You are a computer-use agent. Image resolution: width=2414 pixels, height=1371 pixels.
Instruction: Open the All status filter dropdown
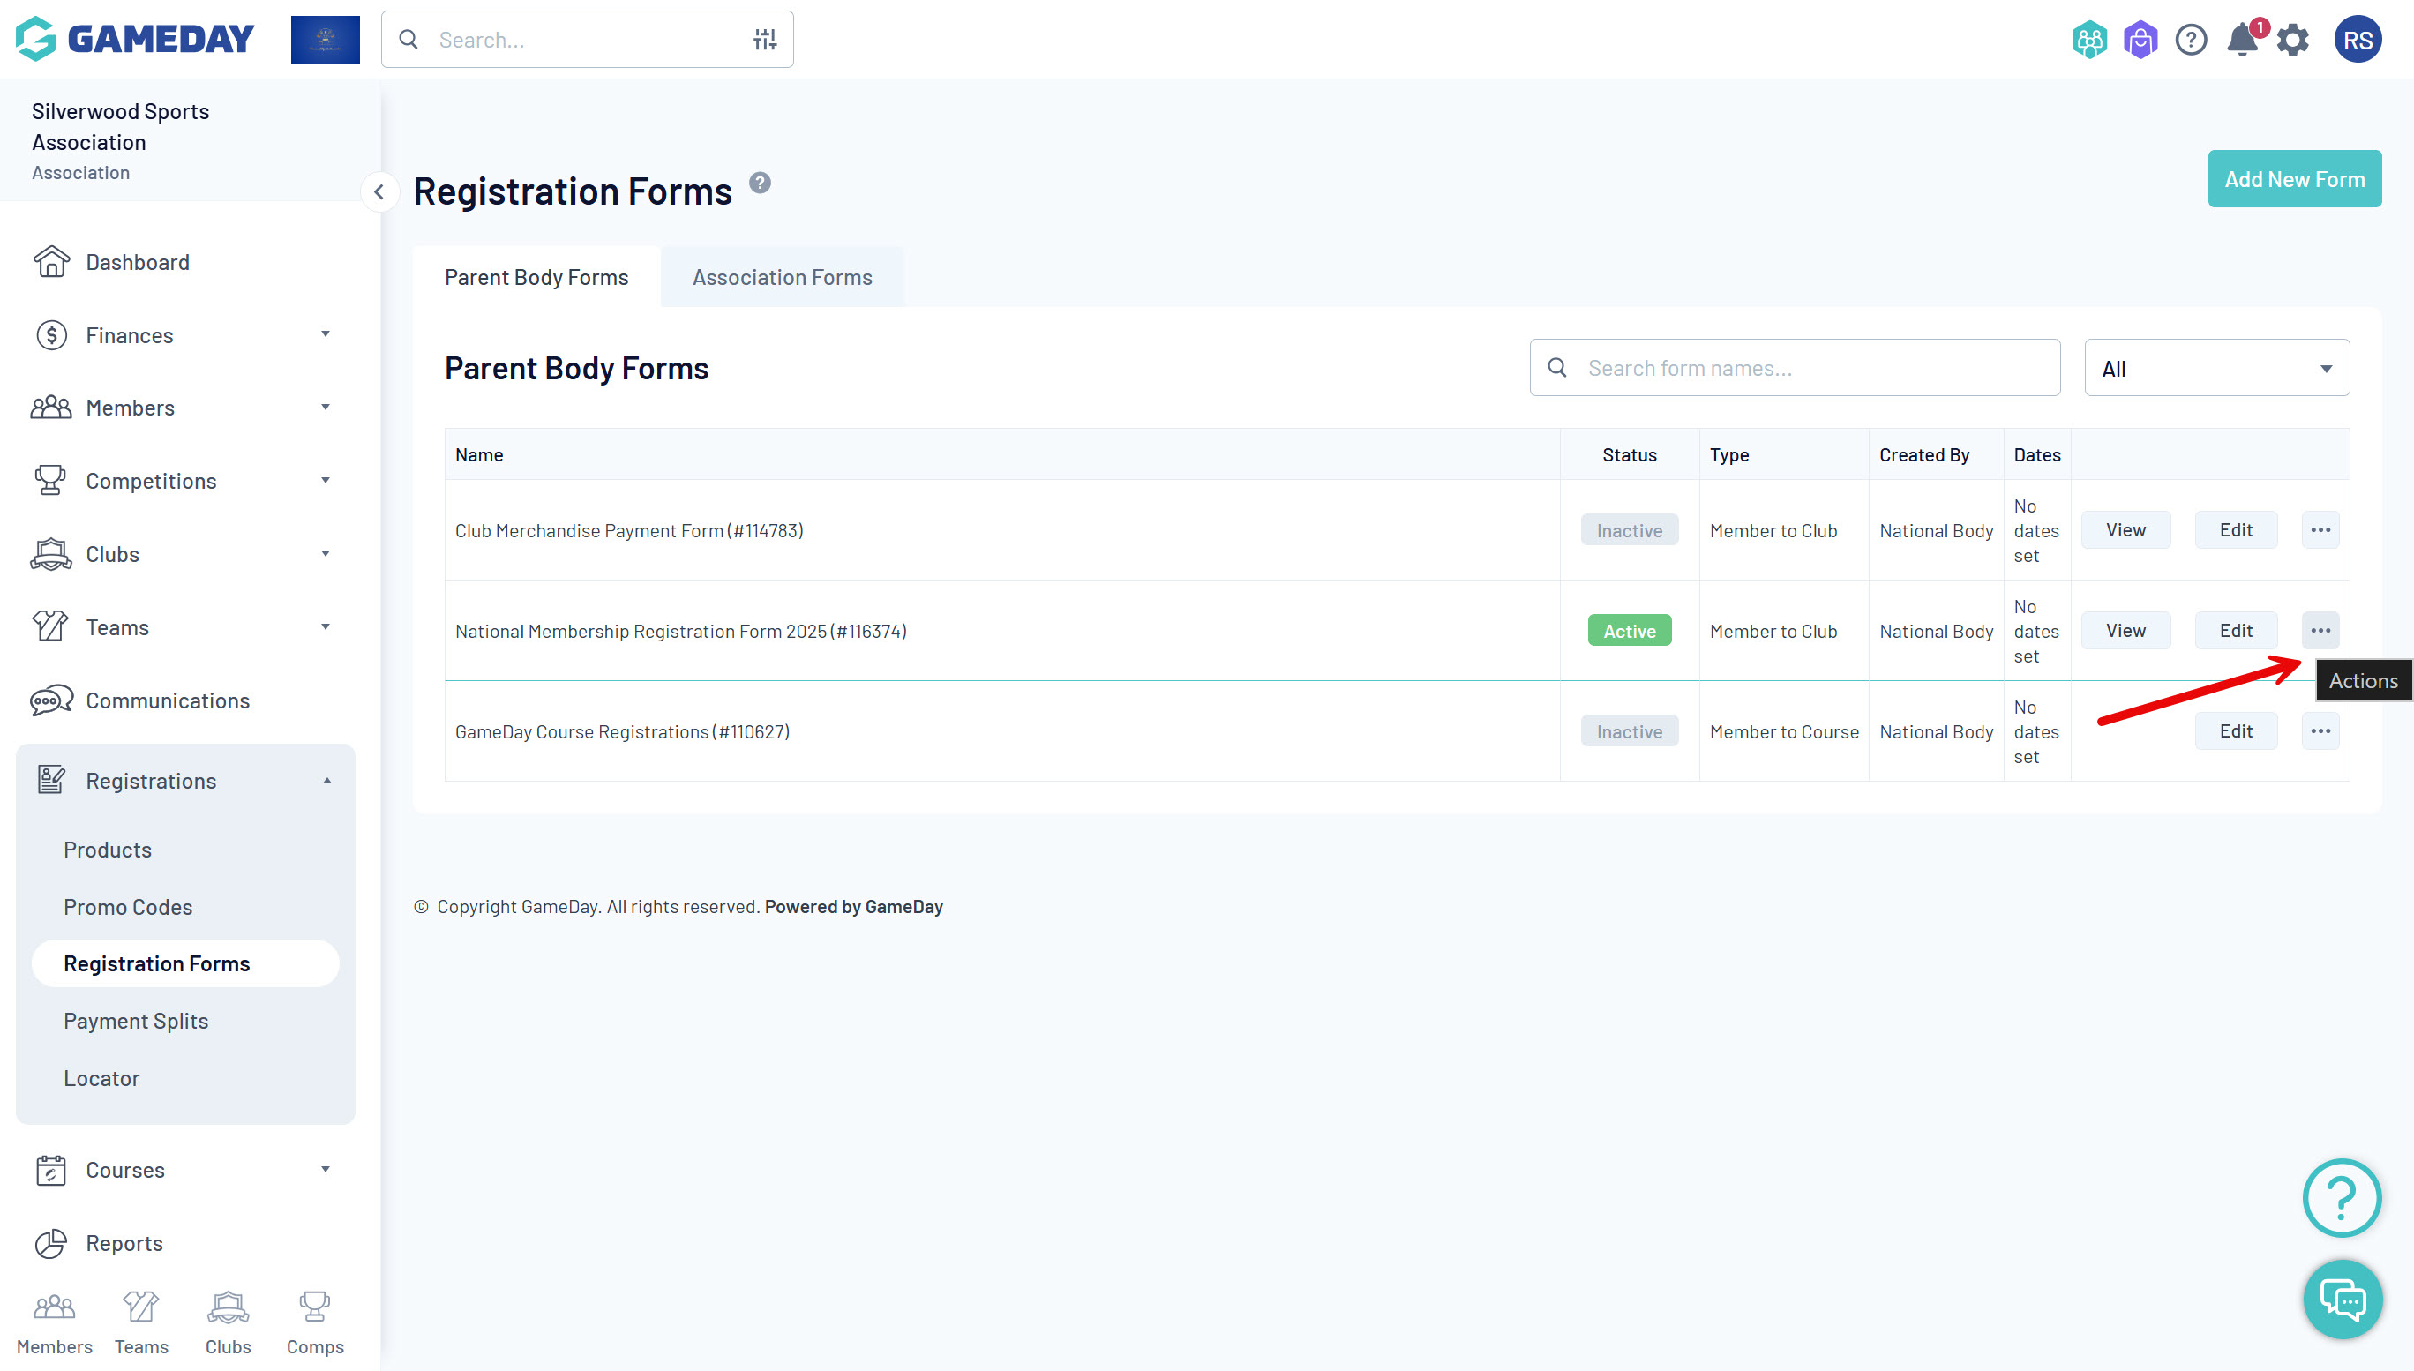2216,368
